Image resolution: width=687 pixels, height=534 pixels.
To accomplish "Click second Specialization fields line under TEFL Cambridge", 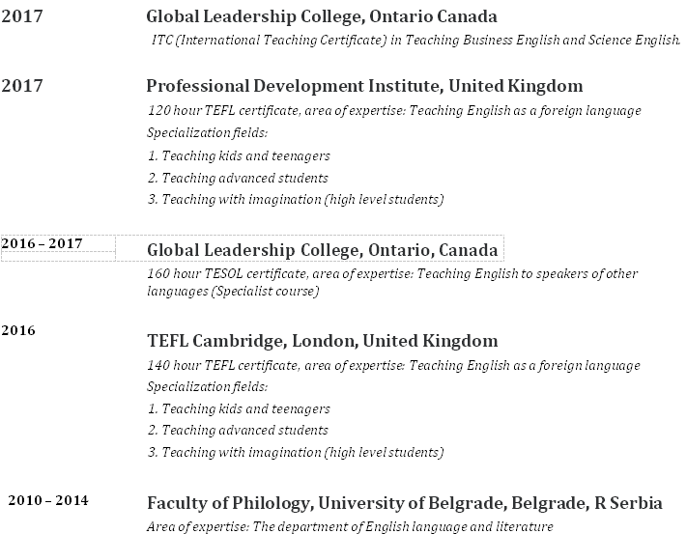I will point(207,387).
